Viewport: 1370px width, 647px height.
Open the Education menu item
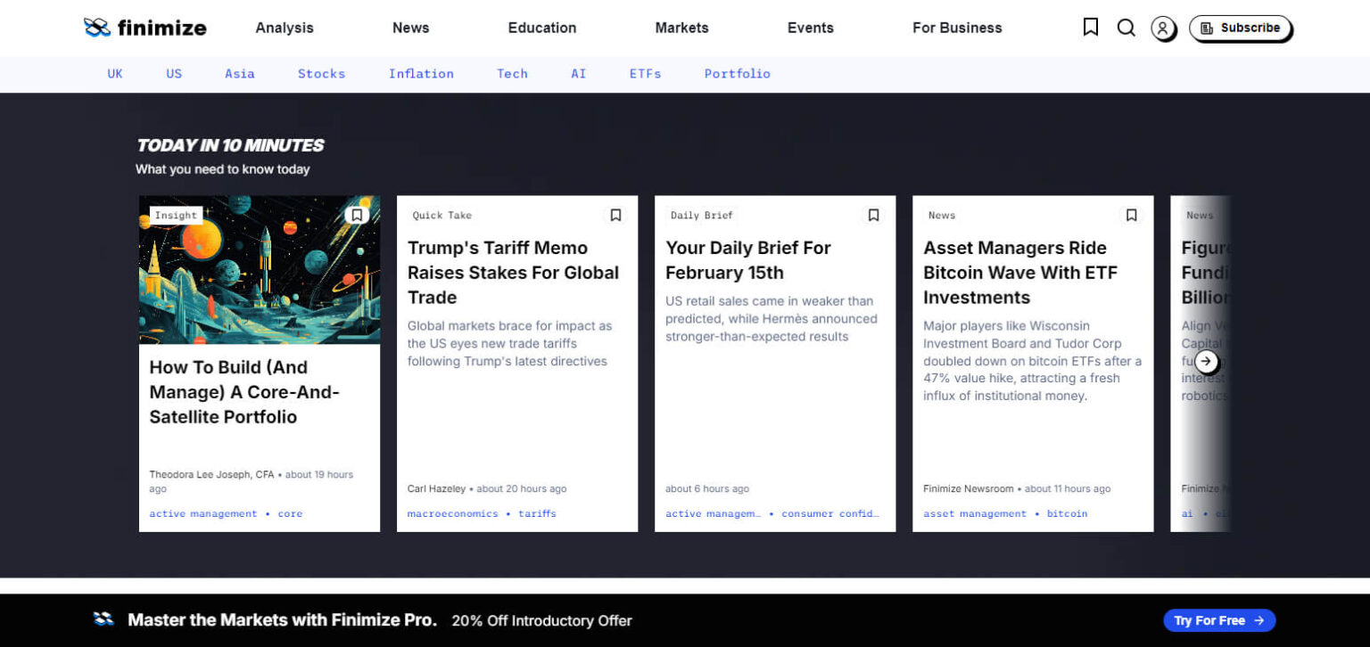(x=542, y=28)
